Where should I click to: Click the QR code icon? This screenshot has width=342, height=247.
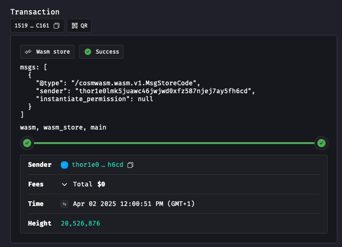click(75, 26)
